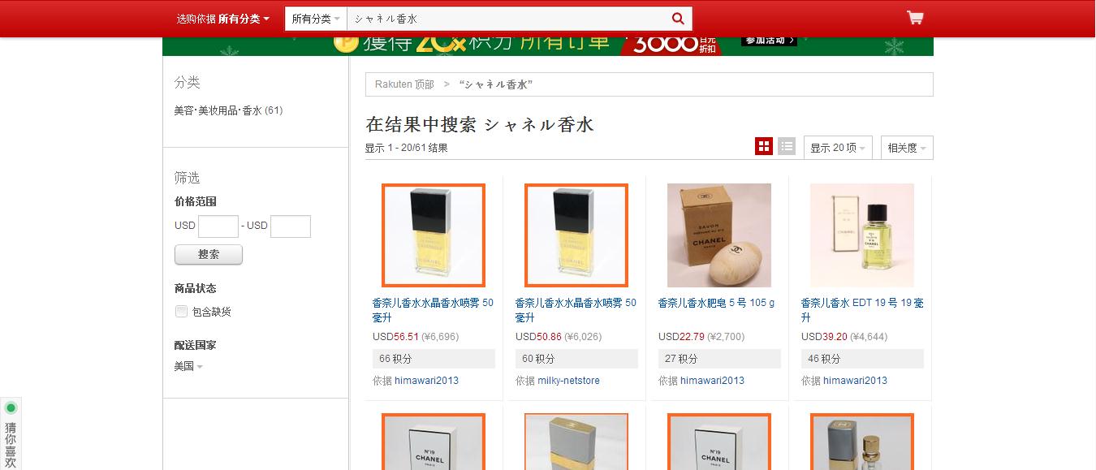This screenshot has height=470, width=1096.
Task: Open the Chanel EDT No. 19 product image
Action: 862,235
